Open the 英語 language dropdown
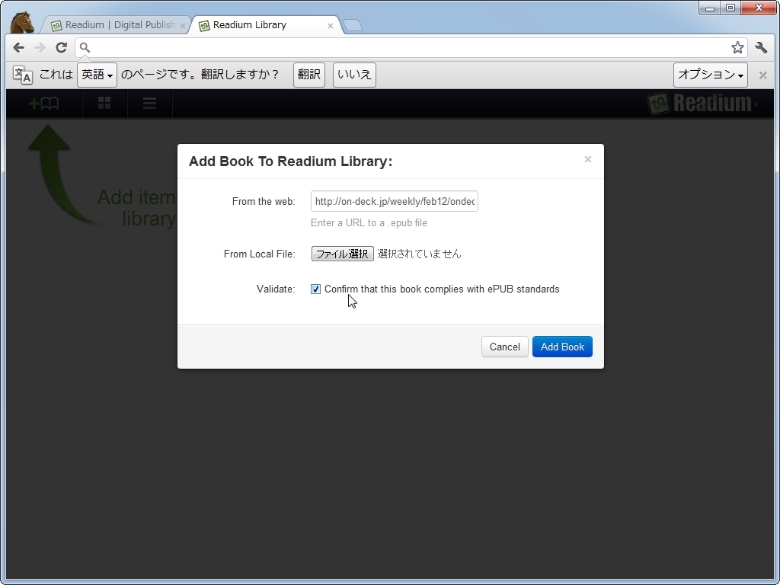780x585 pixels. 97,75
